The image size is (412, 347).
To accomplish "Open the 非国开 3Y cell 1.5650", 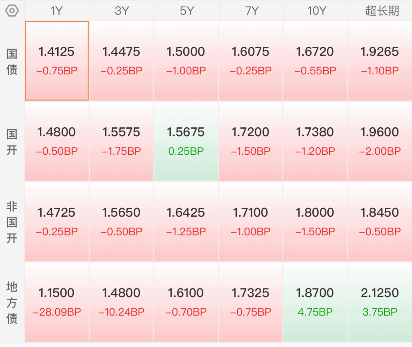I will click(x=121, y=222).
